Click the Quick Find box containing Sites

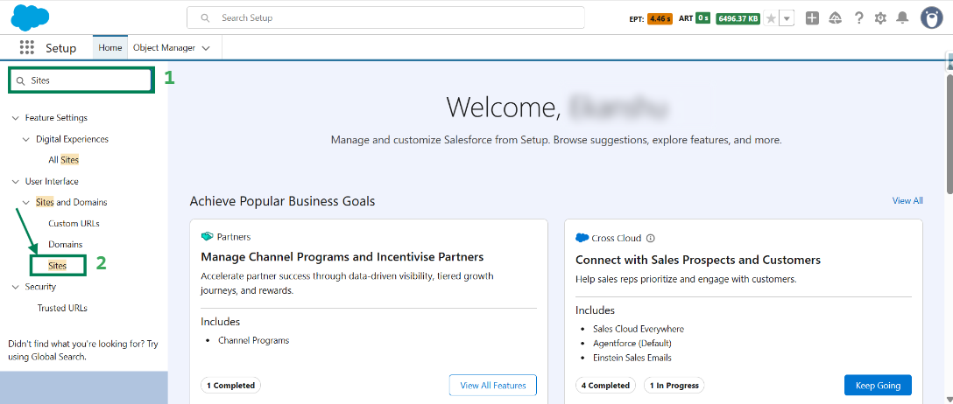(x=81, y=80)
